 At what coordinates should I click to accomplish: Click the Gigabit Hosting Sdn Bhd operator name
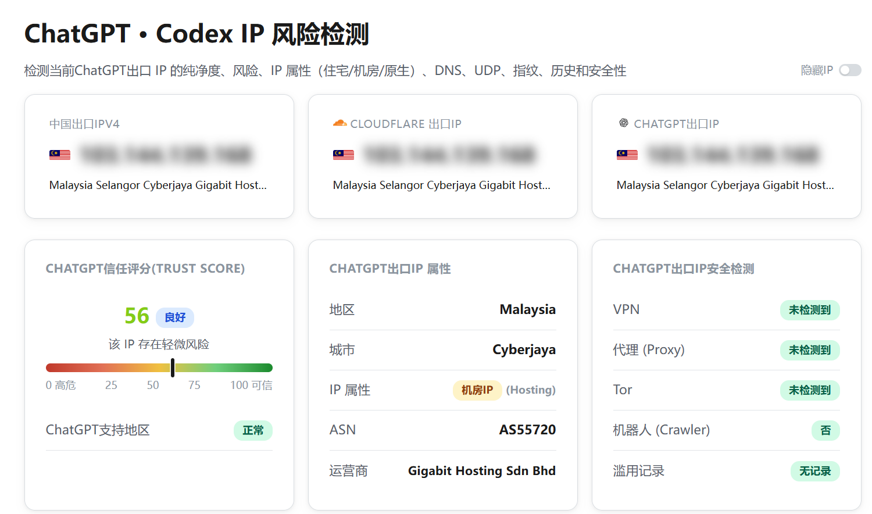[x=482, y=470]
